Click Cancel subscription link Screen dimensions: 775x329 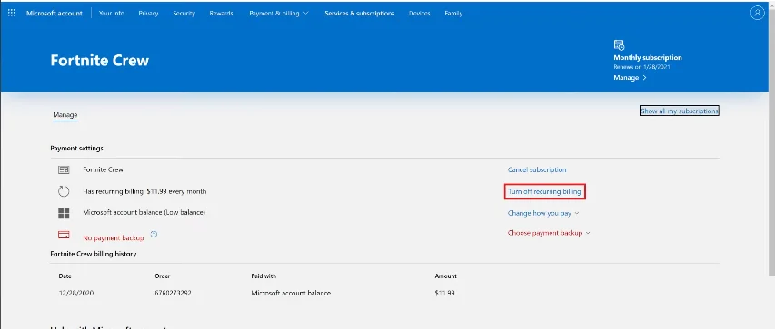point(537,169)
